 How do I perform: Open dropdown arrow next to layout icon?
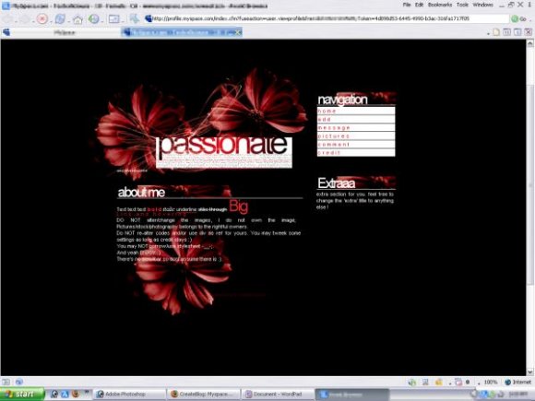coord(123,21)
